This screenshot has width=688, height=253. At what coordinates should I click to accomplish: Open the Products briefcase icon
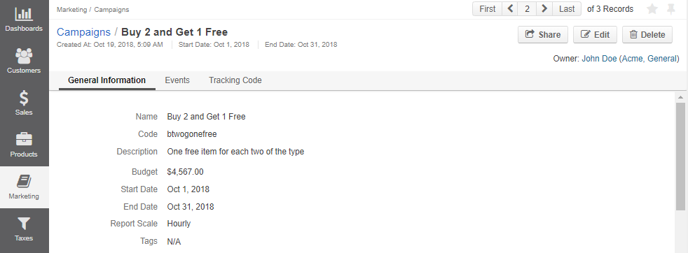pos(24,140)
